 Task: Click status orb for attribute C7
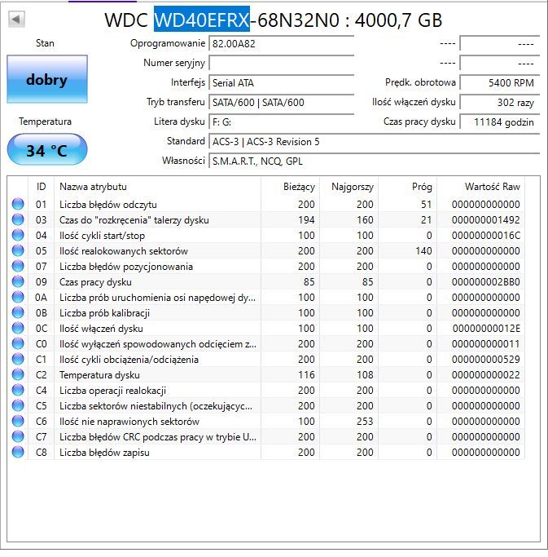point(18,436)
